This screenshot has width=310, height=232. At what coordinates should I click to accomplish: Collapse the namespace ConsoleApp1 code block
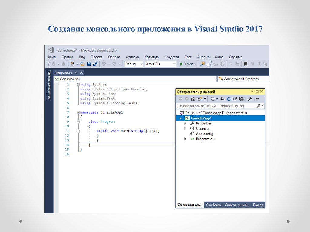(78, 112)
